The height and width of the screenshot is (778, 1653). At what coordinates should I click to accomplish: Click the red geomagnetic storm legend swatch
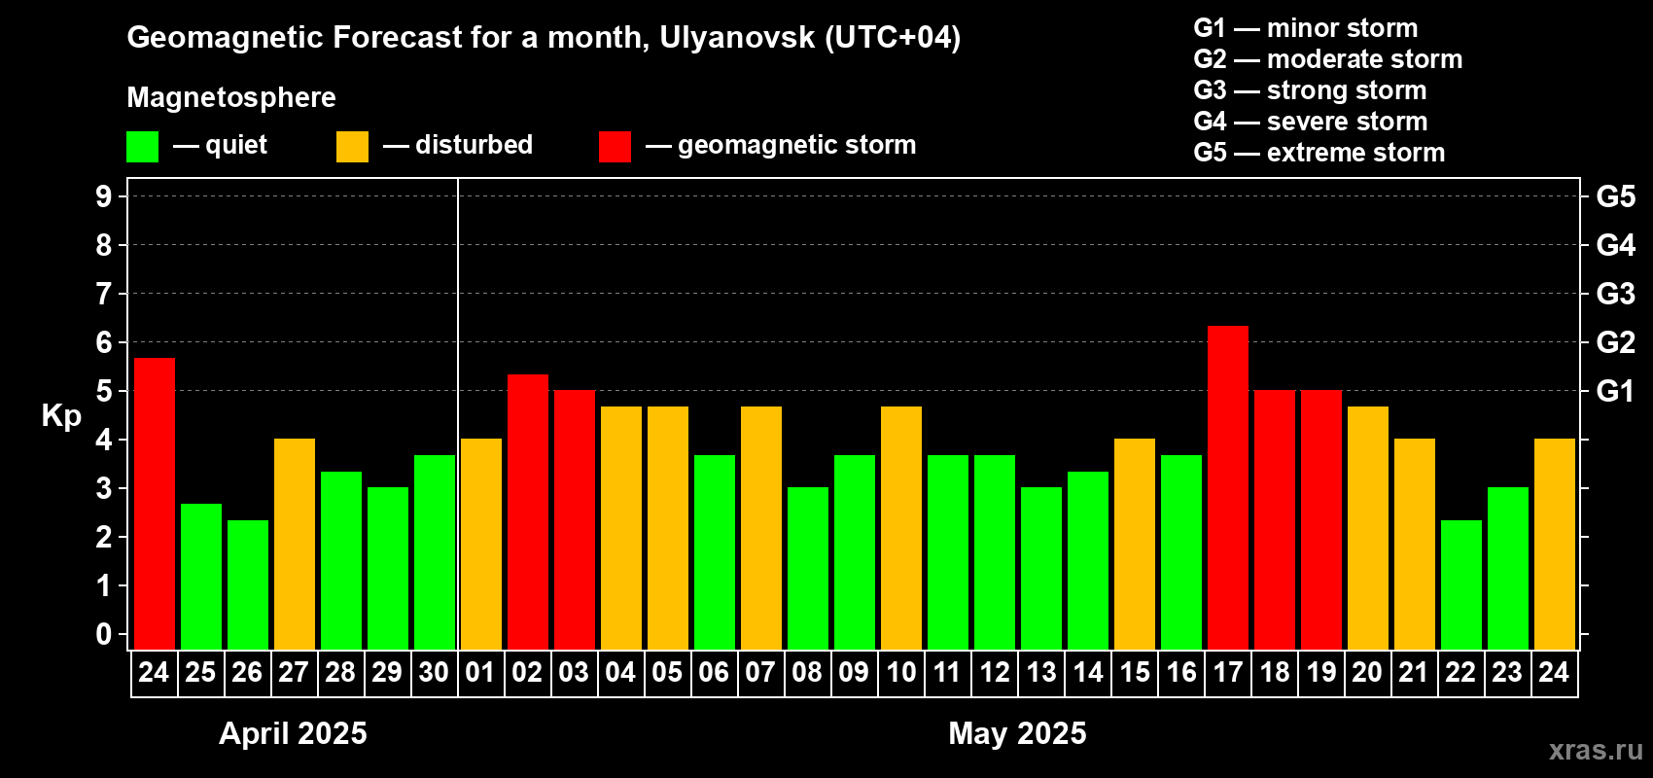(615, 147)
